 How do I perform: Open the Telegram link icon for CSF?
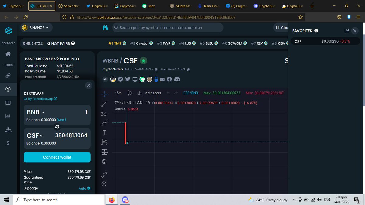pos(120,79)
